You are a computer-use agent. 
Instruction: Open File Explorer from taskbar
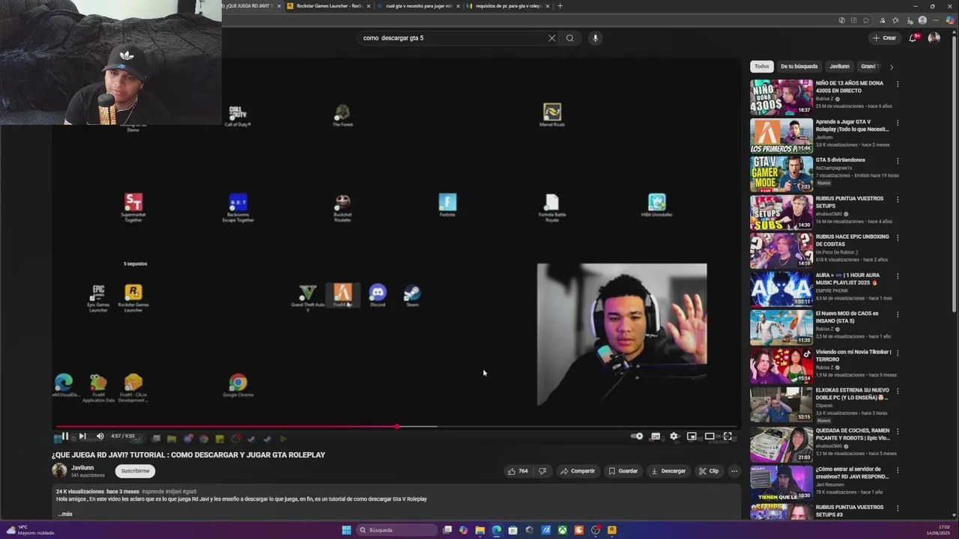click(x=479, y=530)
